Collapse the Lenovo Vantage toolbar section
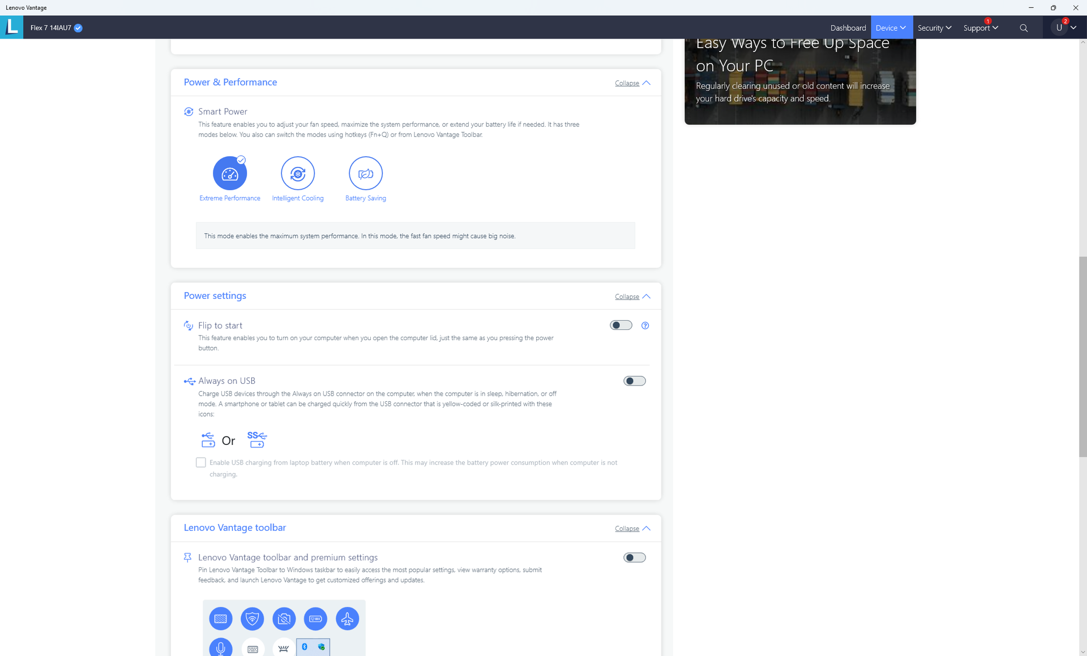The height and width of the screenshot is (656, 1087). pyautogui.click(x=632, y=529)
